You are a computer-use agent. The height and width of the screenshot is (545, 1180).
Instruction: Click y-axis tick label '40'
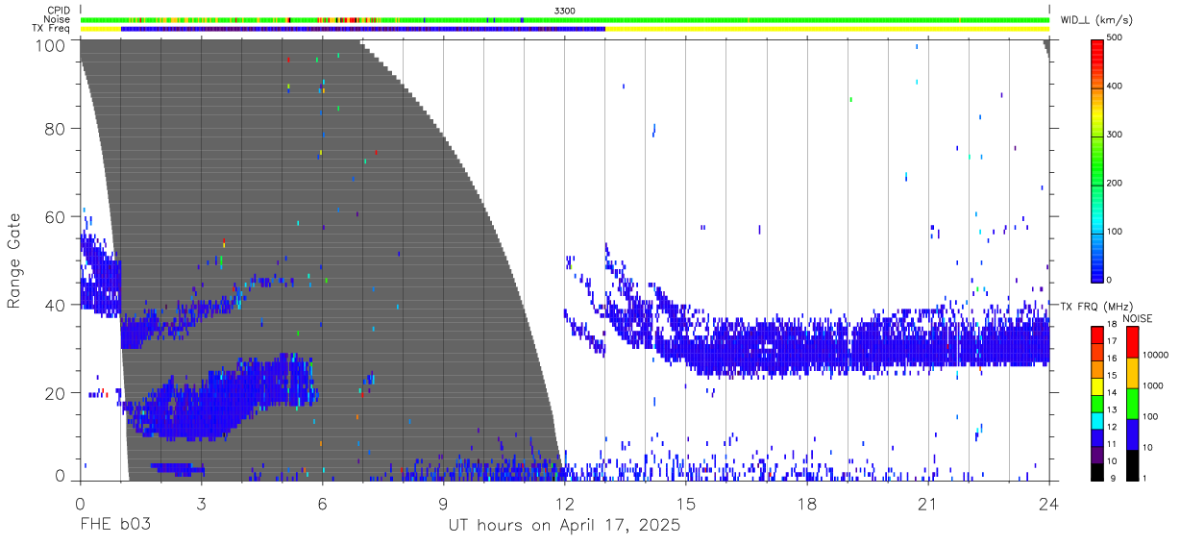click(56, 305)
